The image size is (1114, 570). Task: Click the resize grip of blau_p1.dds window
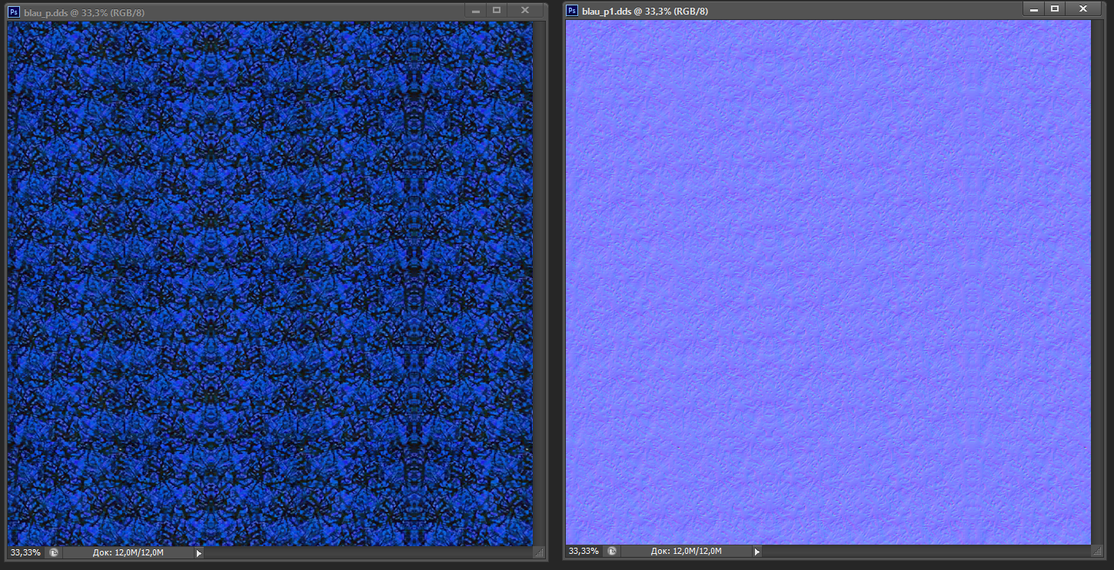pos(1097,551)
